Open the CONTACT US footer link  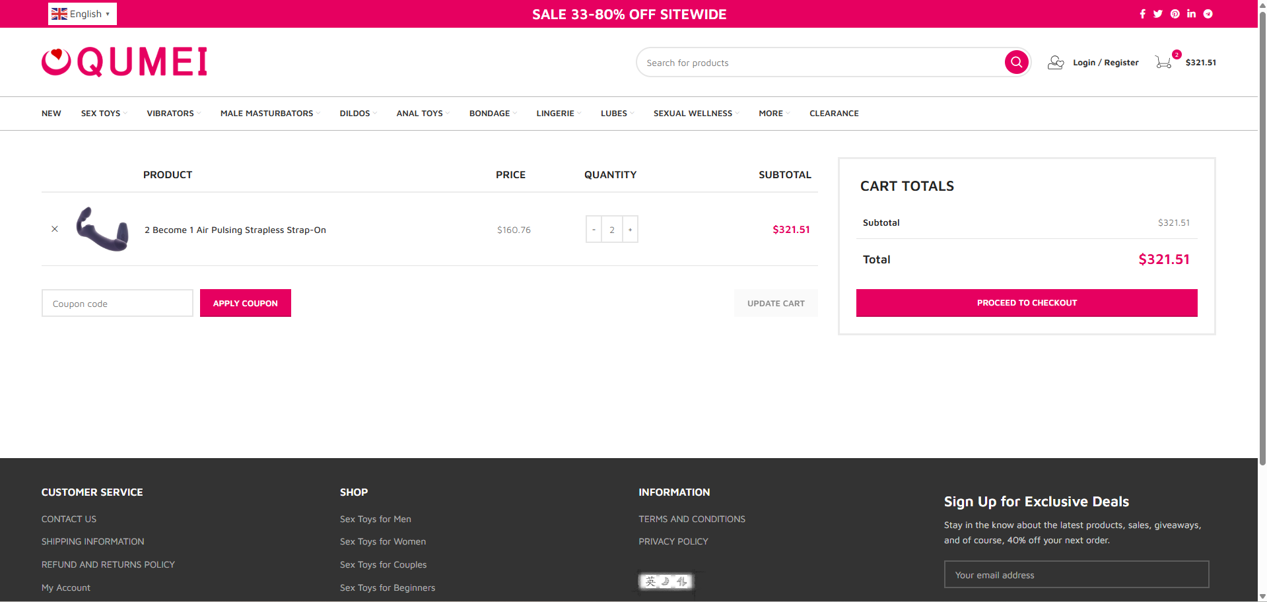[69, 519]
